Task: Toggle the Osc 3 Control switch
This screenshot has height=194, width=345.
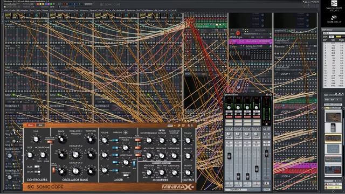Action: pos(53,170)
